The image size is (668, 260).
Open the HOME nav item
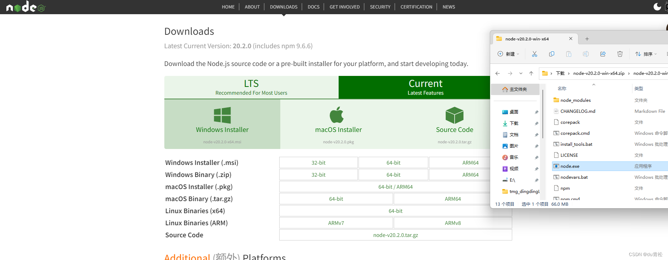[228, 7]
